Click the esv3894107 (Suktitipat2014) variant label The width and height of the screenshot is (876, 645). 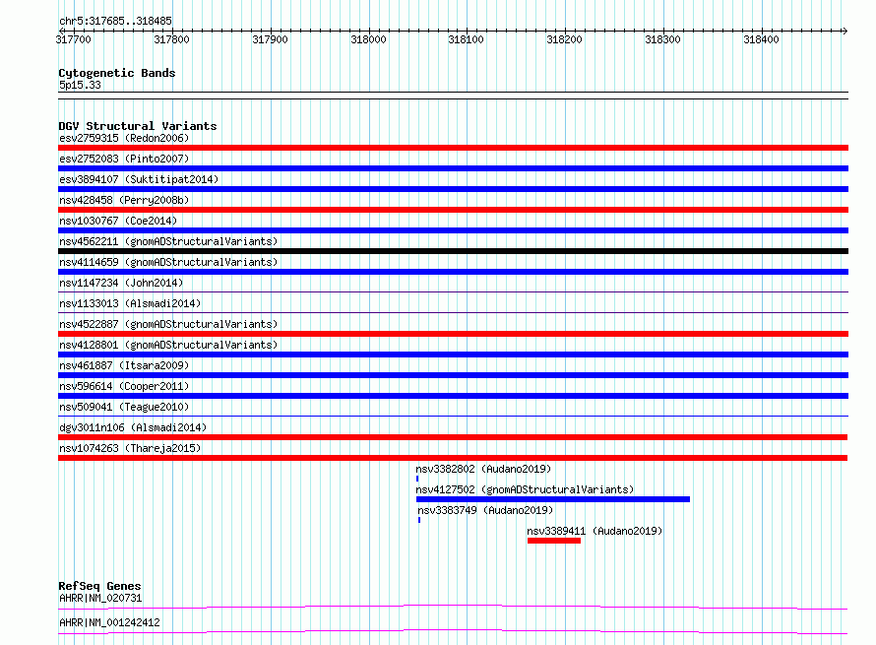[x=139, y=179]
